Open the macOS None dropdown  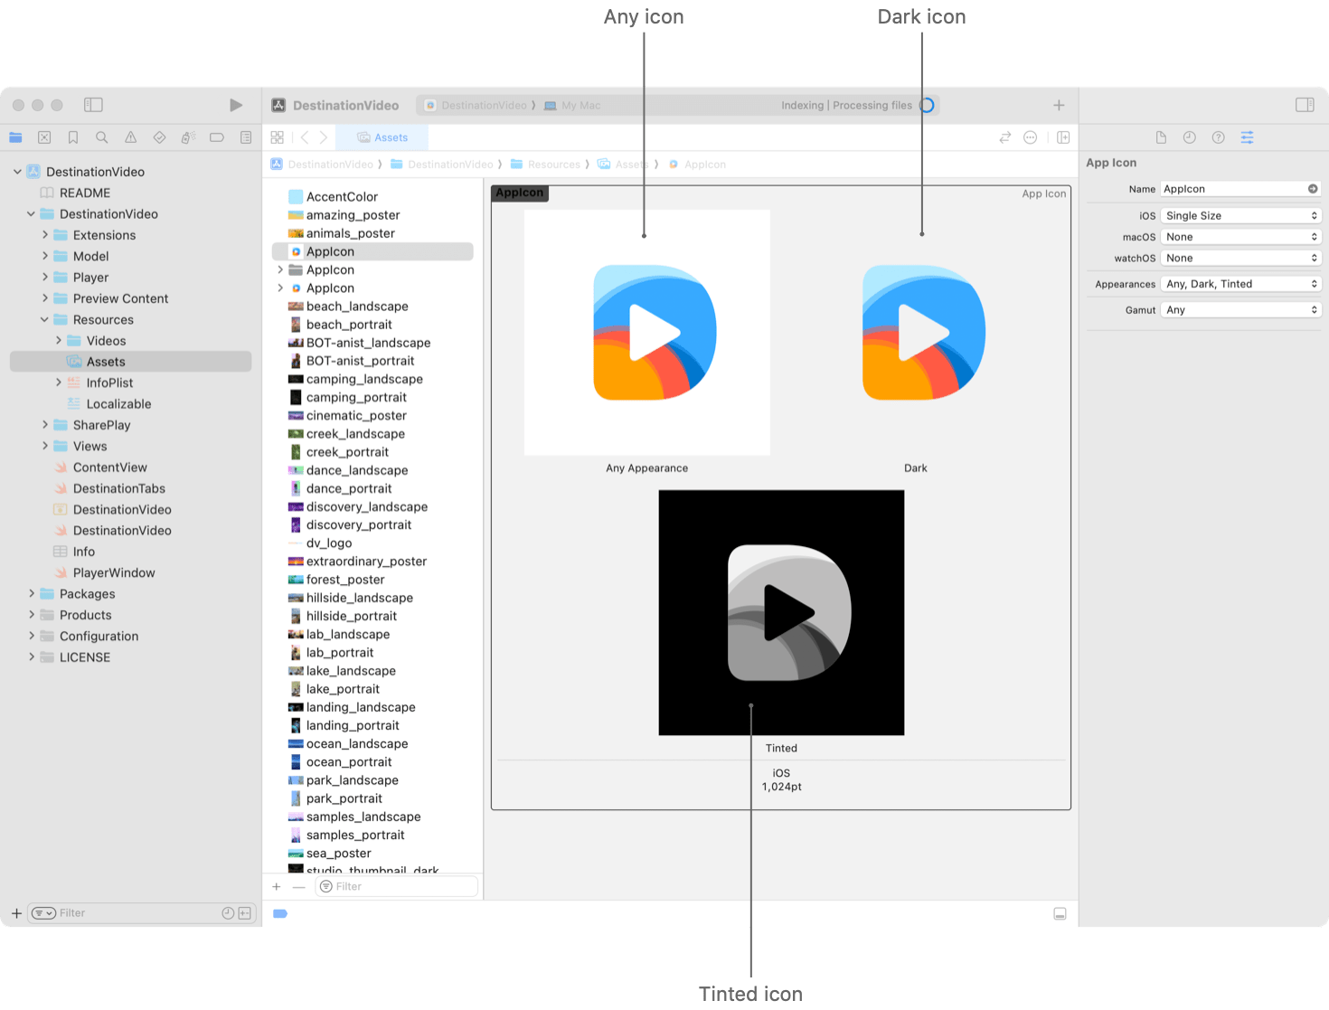[1240, 237]
